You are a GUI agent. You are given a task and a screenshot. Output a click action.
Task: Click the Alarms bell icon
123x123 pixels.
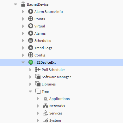(31, 33)
